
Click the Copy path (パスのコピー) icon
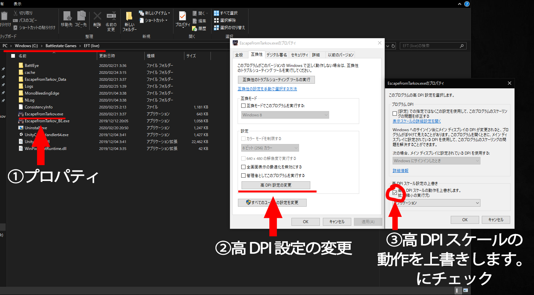click(x=16, y=20)
